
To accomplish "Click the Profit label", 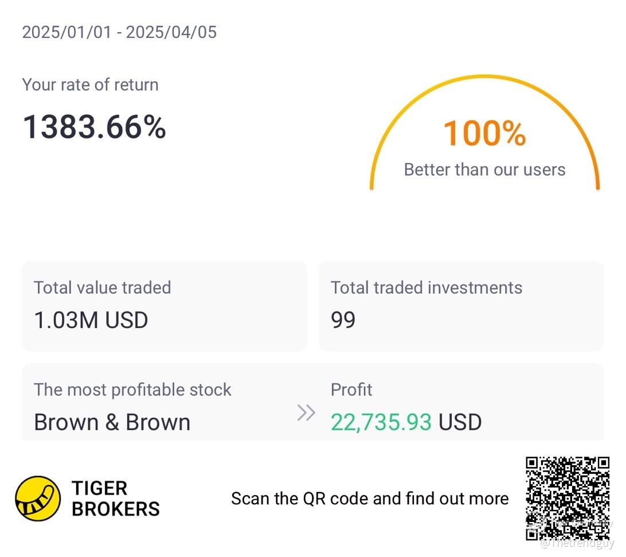I will point(351,389).
